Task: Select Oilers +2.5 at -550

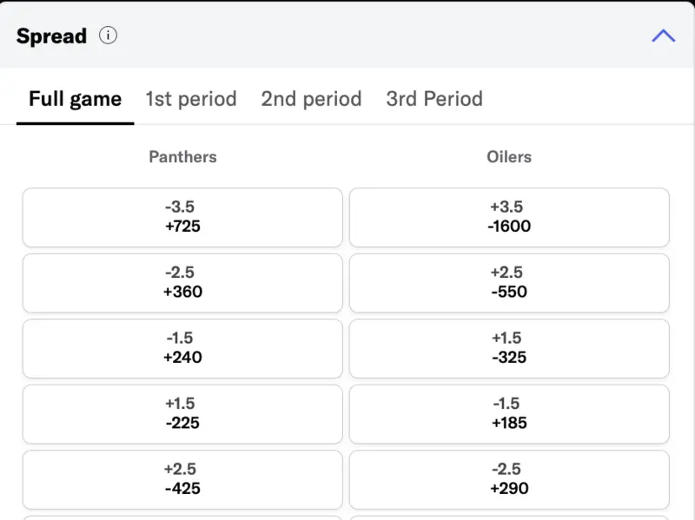Action: coord(509,282)
